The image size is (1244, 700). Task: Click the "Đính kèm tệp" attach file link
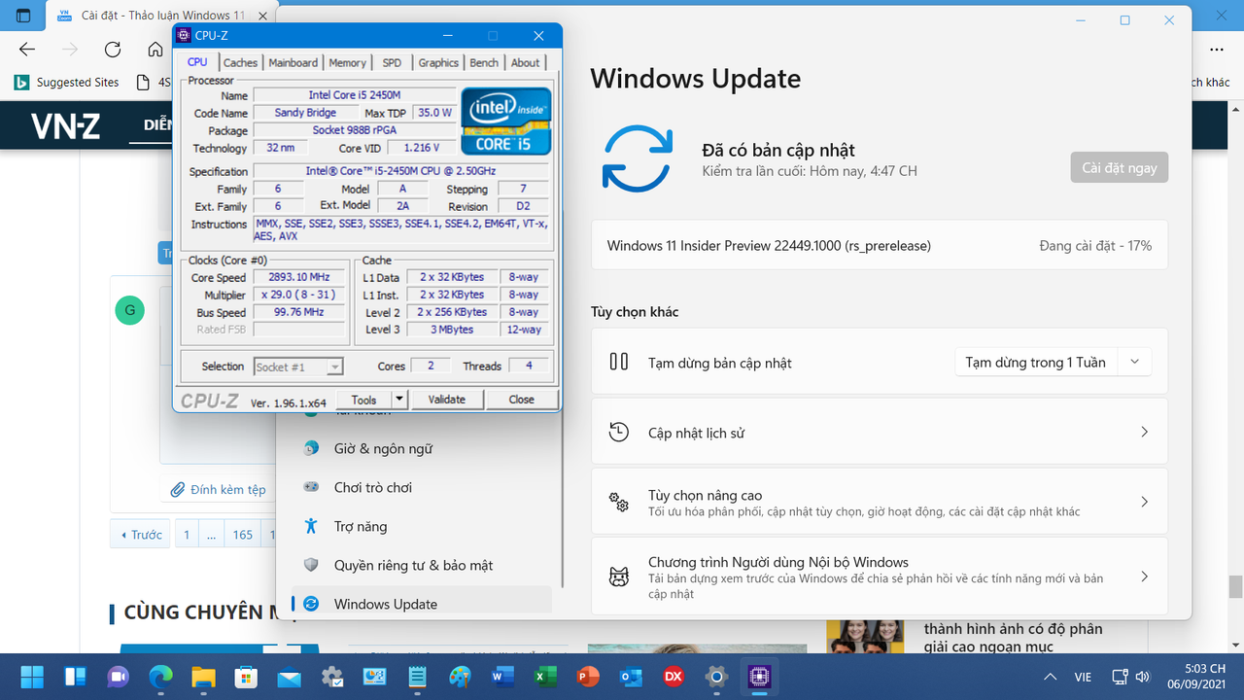click(219, 490)
